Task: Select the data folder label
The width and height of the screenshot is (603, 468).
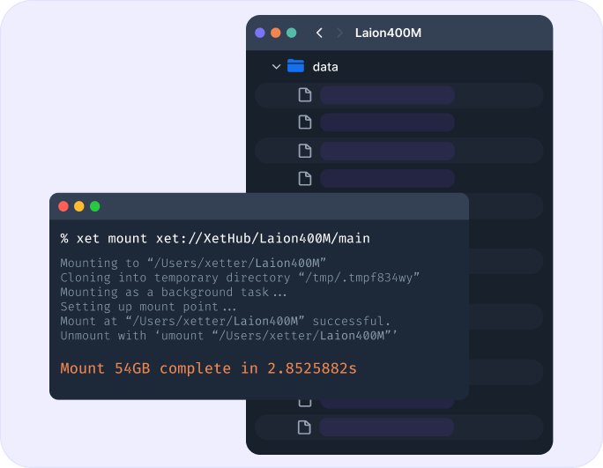Action: click(325, 67)
